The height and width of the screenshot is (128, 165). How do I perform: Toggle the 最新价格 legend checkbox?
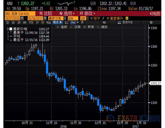(x=11, y=29)
